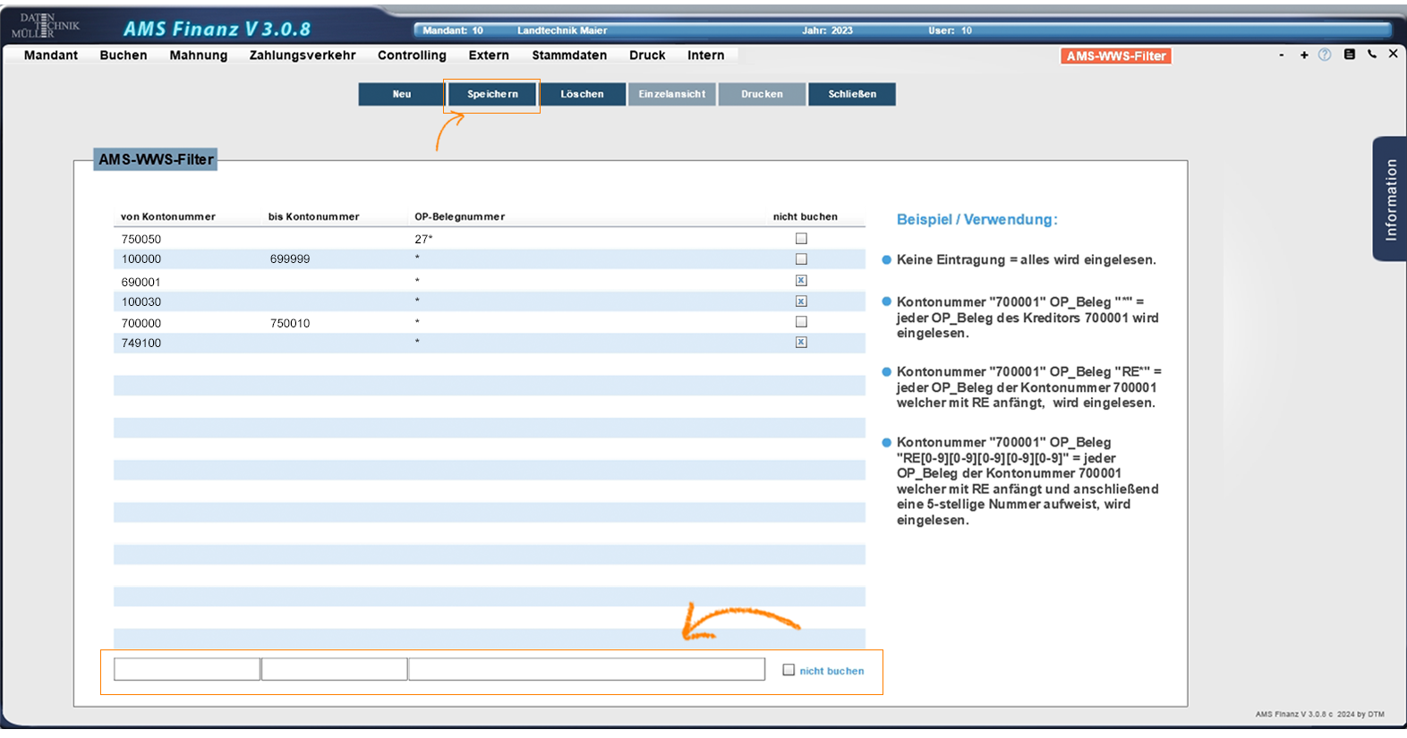Expand the Information side panel
1407x738 pixels.
[1390, 199]
